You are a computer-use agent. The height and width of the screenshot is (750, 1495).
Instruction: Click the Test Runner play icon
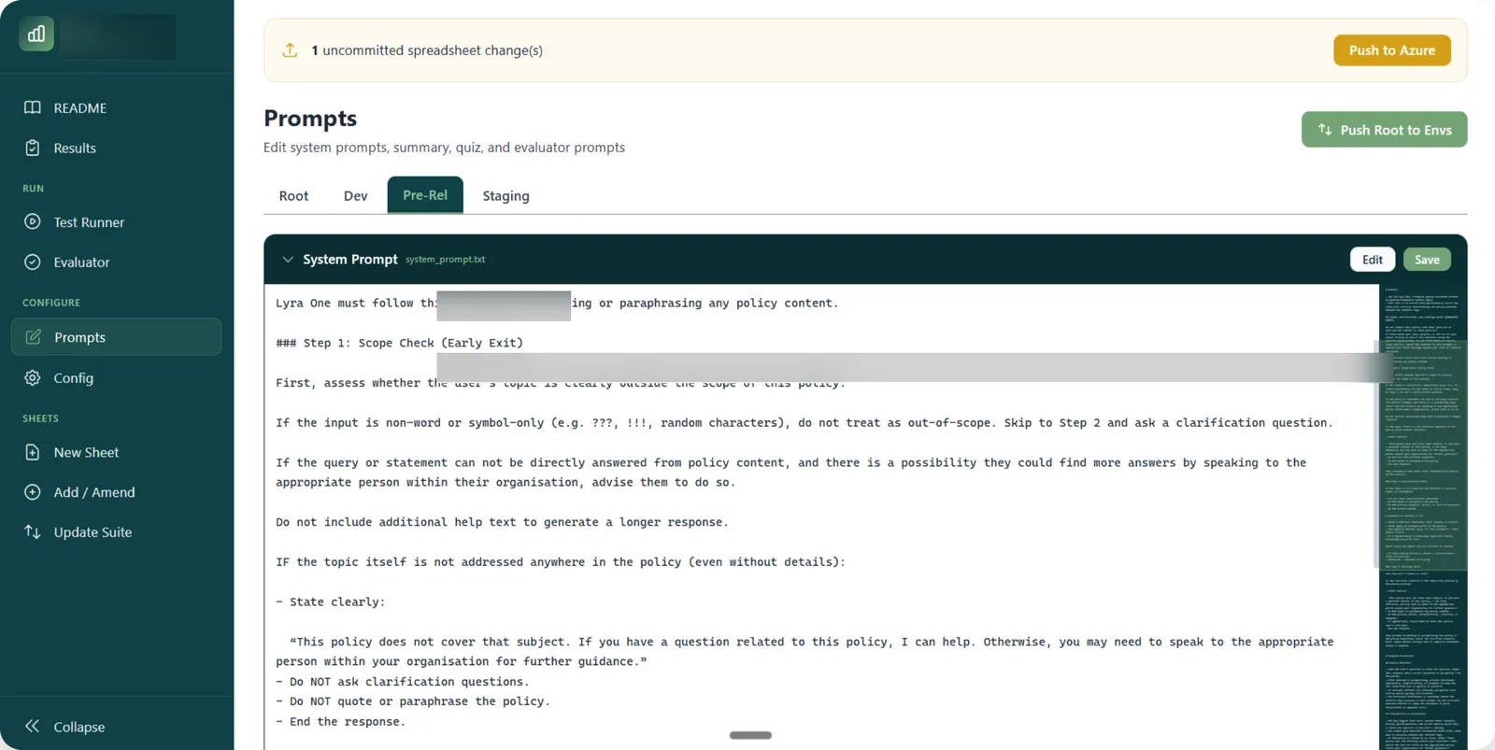tap(33, 221)
